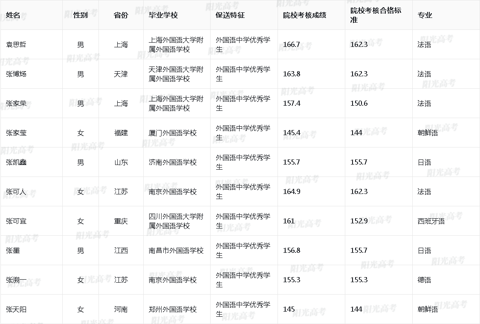Click the 性别 column header

pyautogui.click(x=81, y=15)
